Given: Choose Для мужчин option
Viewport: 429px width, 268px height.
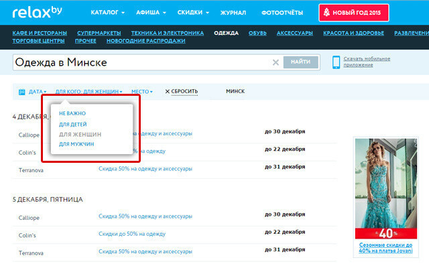Looking at the screenshot, I should tap(76, 144).
